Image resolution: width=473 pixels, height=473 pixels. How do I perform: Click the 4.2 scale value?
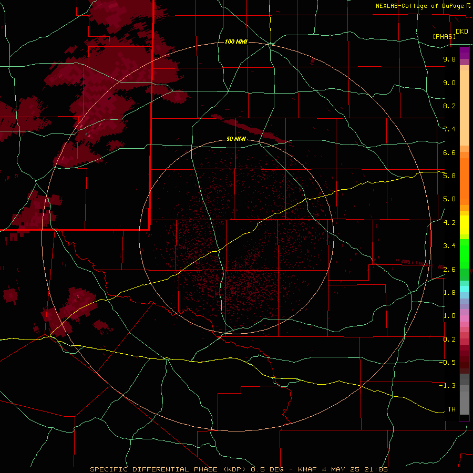pyautogui.click(x=449, y=223)
